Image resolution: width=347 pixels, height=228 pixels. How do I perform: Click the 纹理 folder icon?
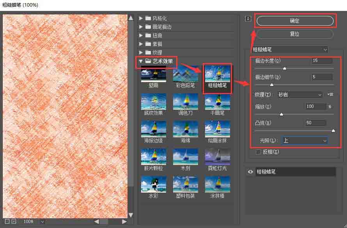click(148, 53)
